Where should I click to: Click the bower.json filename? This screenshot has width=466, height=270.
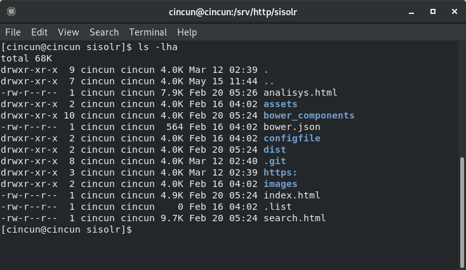click(x=291, y=127)
